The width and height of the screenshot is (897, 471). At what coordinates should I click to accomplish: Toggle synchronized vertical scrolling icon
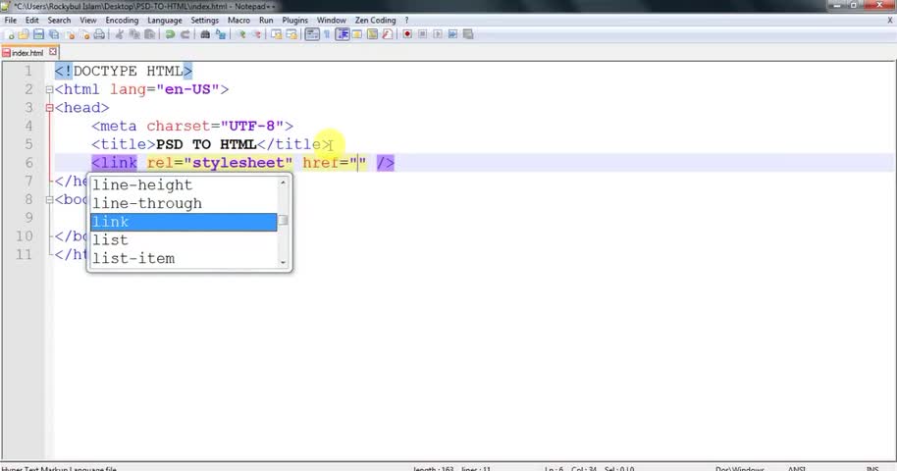277,34
